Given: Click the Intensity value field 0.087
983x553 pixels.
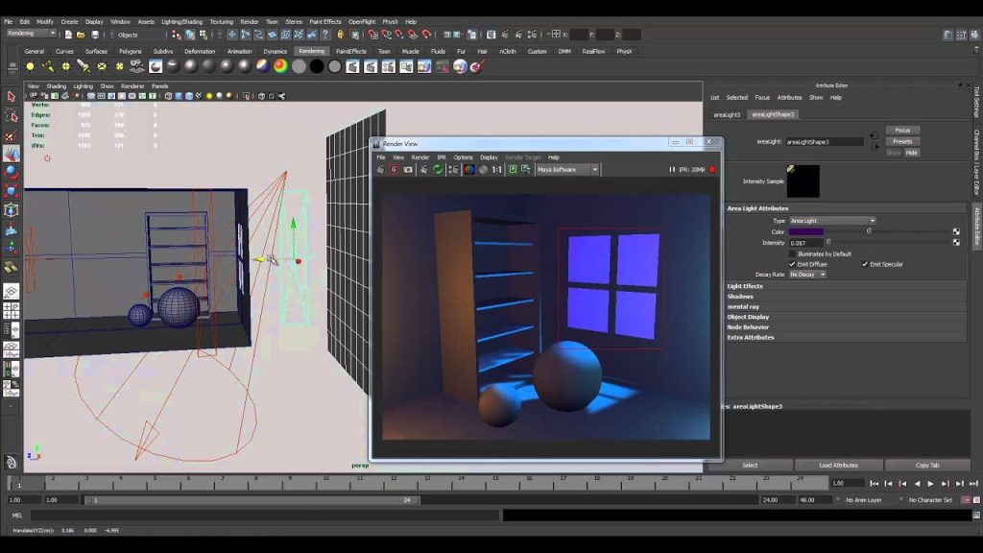Looking at the screenshot, I should pyautogui.click(x=806, y=243).
